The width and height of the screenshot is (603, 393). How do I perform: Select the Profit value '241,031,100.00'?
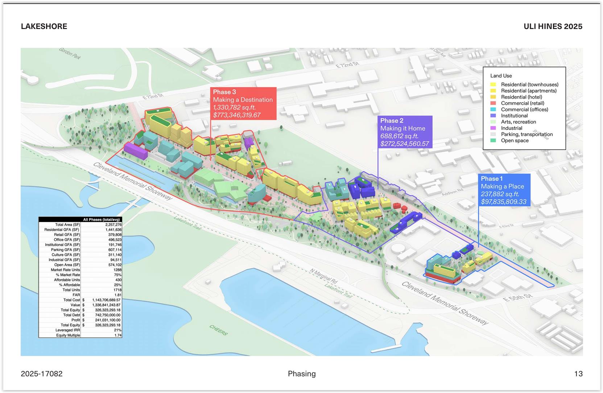[x=108, y=320]
